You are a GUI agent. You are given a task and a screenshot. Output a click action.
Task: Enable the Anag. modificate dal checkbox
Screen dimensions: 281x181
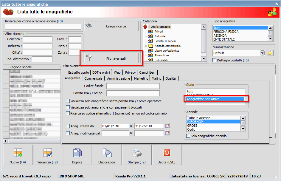68,133
